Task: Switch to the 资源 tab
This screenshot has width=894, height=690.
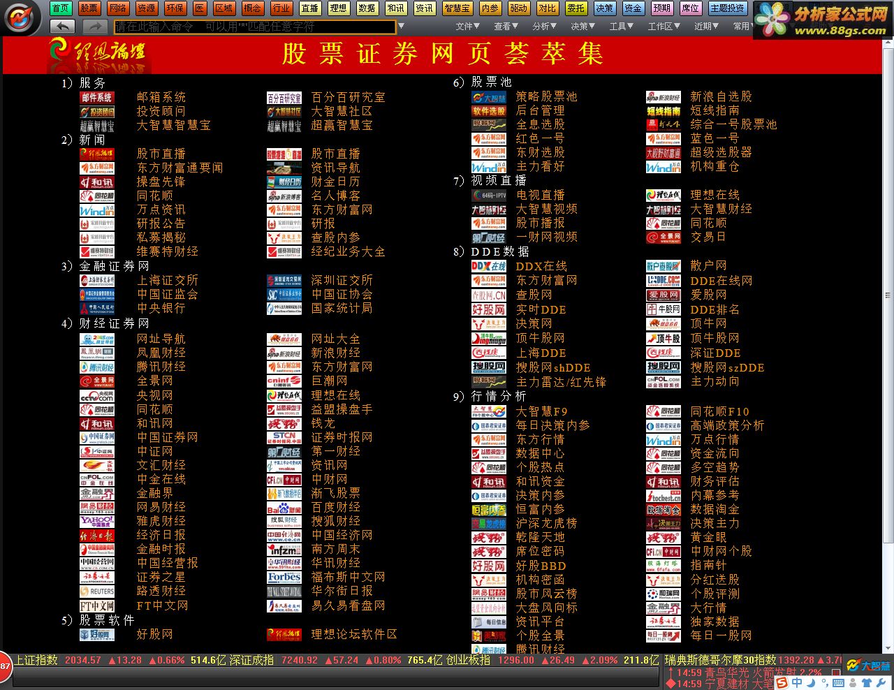Action: coord(146,8)
